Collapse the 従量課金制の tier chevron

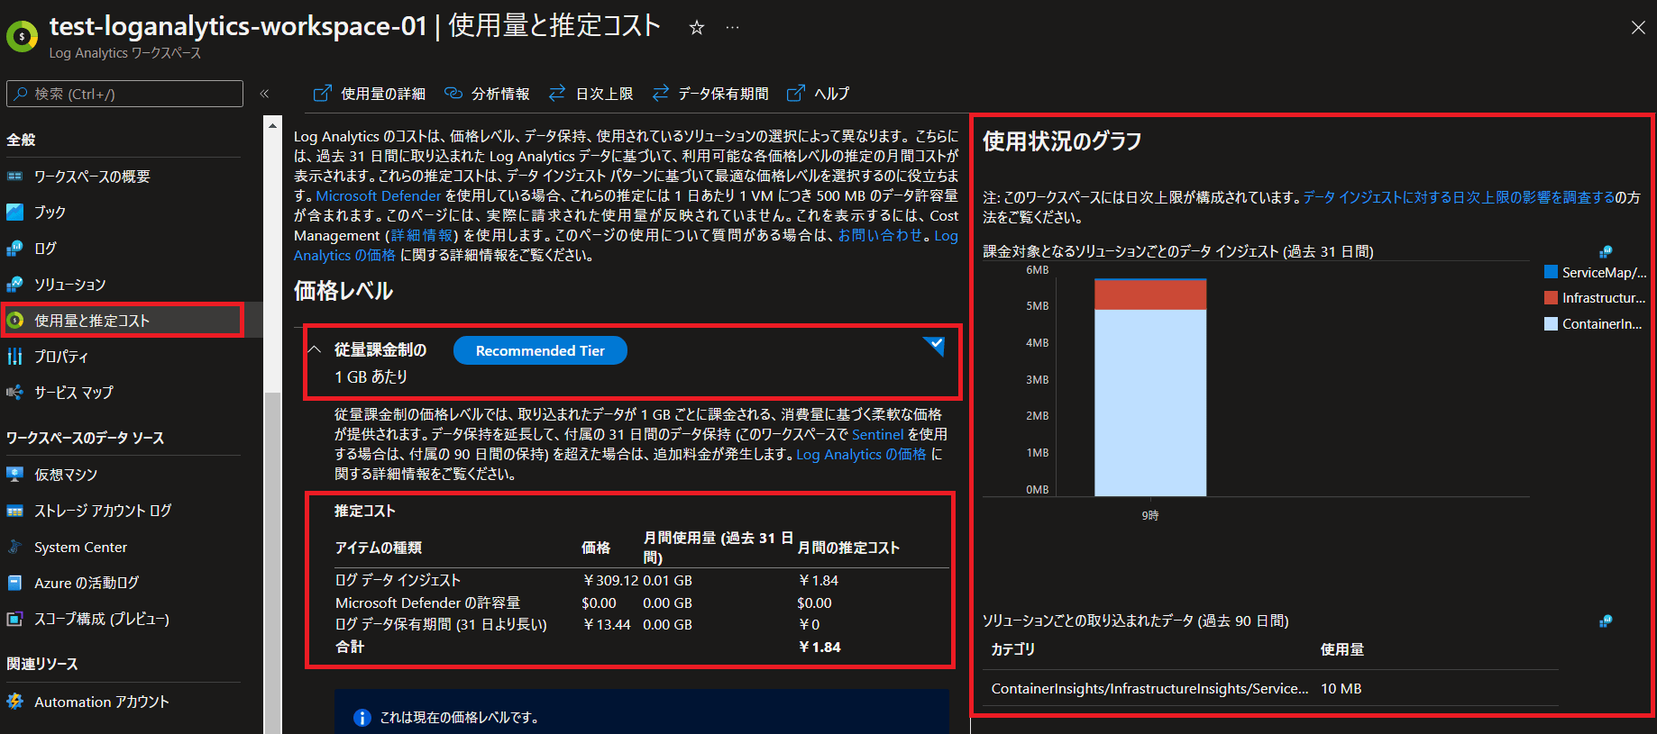click(315, 349)
